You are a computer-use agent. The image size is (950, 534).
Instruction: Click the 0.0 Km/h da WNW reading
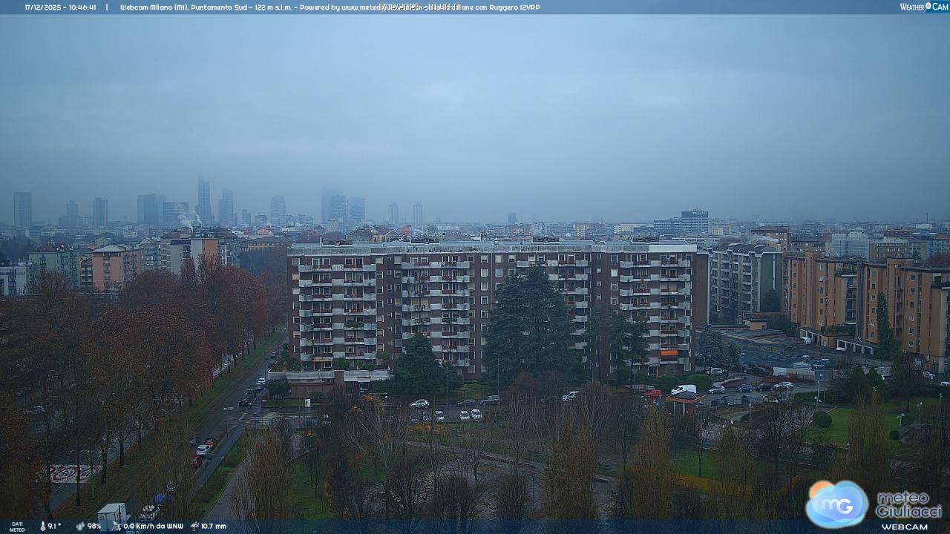154,526
